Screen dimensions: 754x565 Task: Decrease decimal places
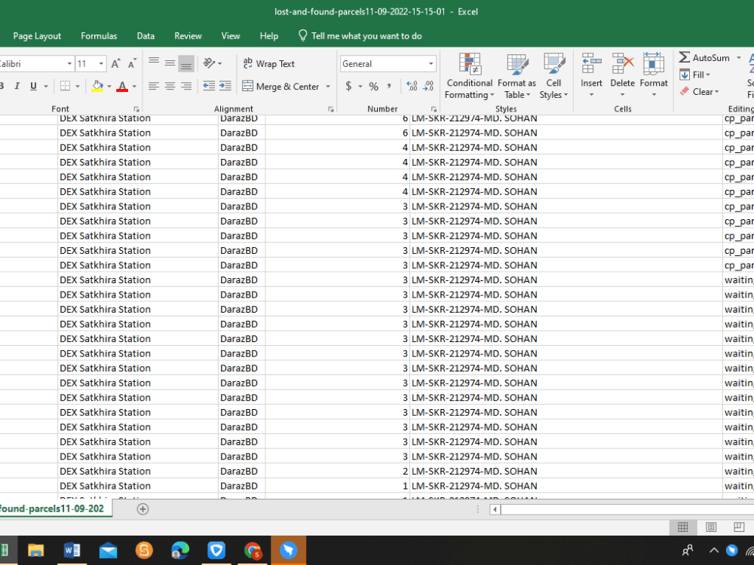point(428,86)
